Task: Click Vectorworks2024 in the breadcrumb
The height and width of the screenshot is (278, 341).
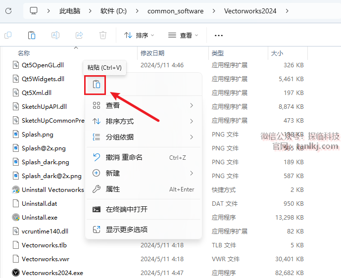Action: click(x=250, y=11)
